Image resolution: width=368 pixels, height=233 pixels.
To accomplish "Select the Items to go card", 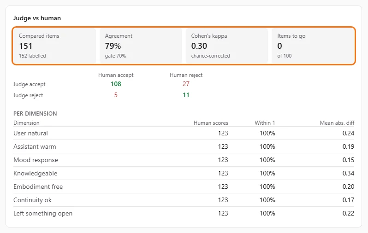I will click(313, 46).
